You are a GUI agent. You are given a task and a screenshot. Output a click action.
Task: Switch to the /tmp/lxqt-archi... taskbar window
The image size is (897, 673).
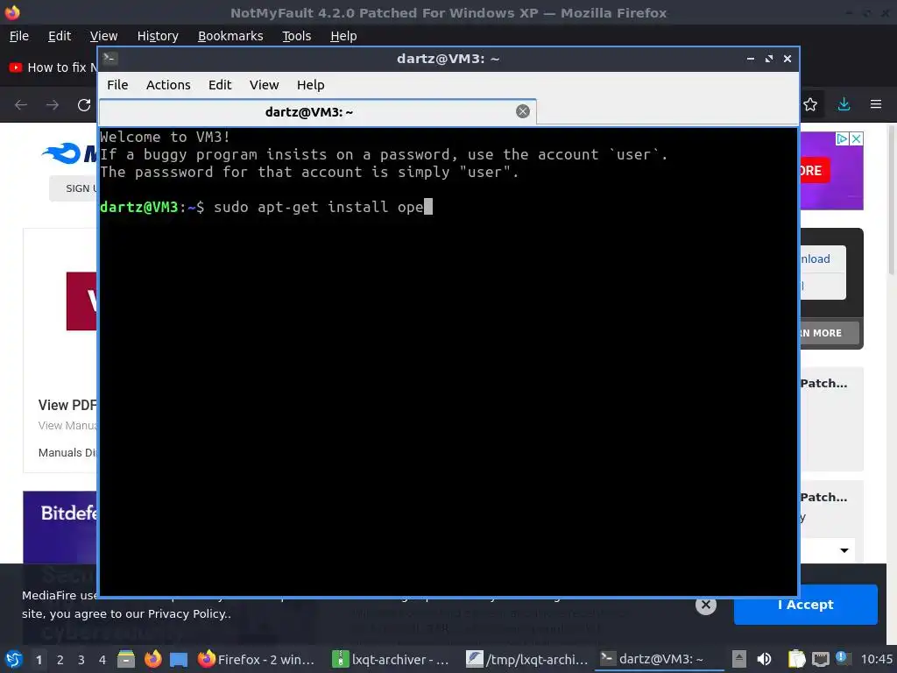point(526,659)
